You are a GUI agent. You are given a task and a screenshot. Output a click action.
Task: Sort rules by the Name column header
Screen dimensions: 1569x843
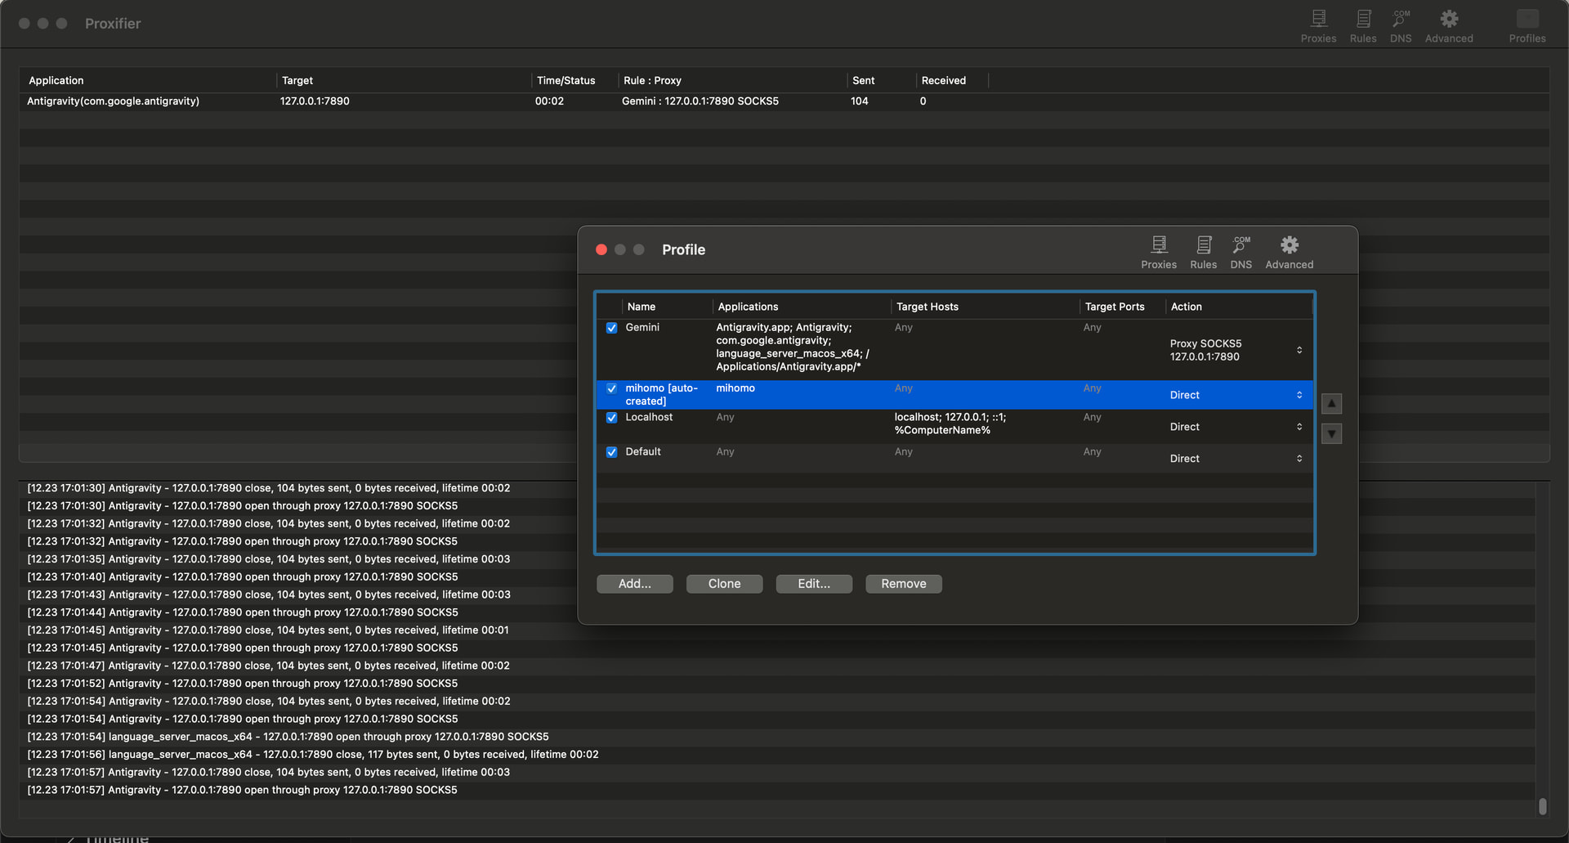pyautogui.click(x=666, y=307)
